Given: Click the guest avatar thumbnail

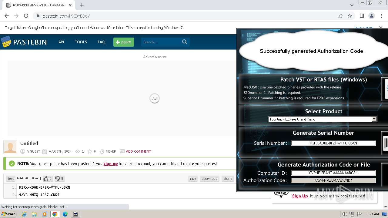Looking at the screenshot, I should [x=10, y=147].
